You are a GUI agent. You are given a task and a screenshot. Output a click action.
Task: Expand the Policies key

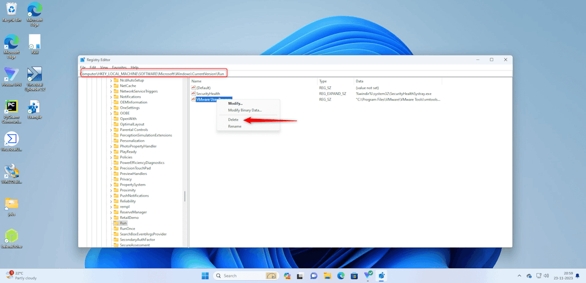click(x=111, y=157)
